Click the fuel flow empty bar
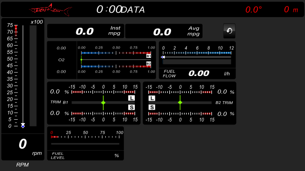This screenshot has width=305, height=171. (197, 62)
